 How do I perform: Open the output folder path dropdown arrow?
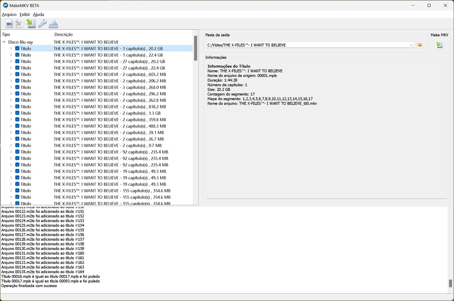(x=411, y=45)
